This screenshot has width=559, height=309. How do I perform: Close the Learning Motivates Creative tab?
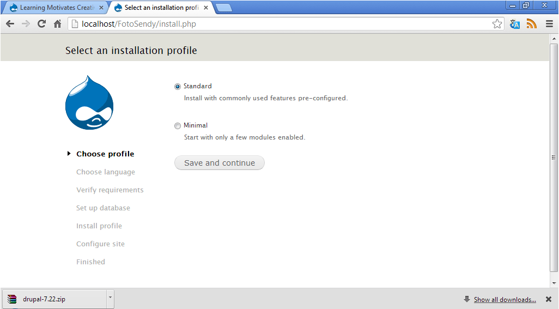(x=101, y=8)
